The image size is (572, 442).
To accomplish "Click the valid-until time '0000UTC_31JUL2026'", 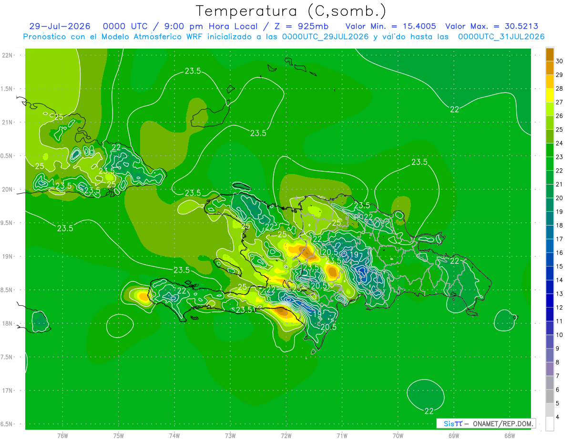I will (x=501, y=37).
